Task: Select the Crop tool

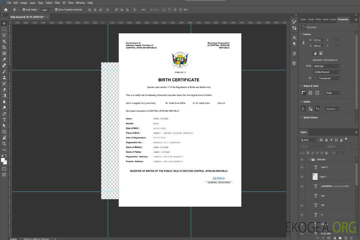Action: point(4,47)
